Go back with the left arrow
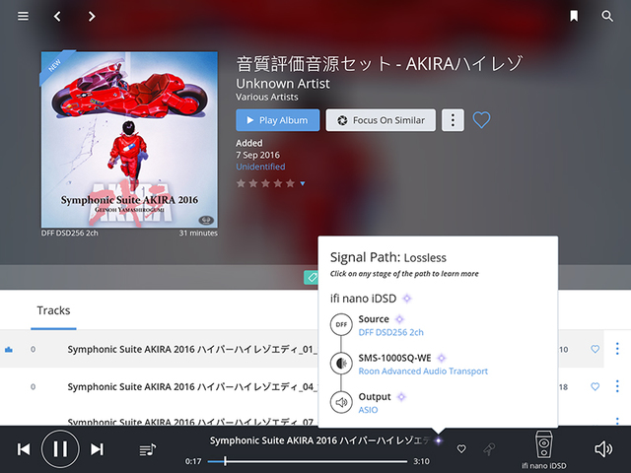Screen dimensions: 631x473 click(x=57, y=16)
